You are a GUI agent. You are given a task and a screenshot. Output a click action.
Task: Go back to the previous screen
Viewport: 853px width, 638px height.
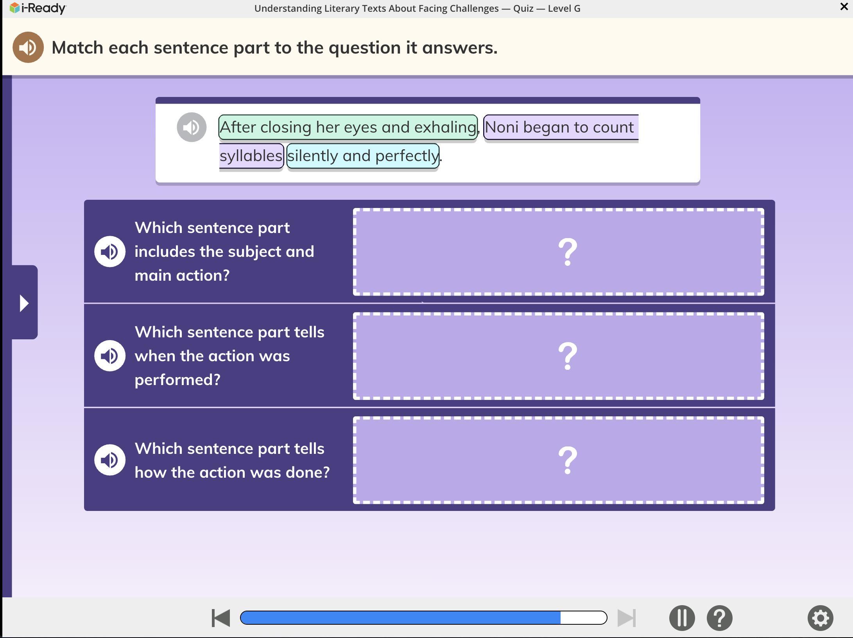coord(221,618)
